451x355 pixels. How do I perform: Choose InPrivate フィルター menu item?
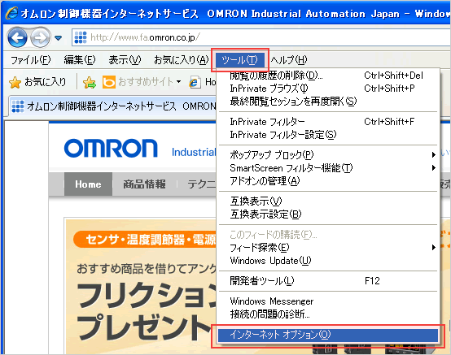pos(328,122)
